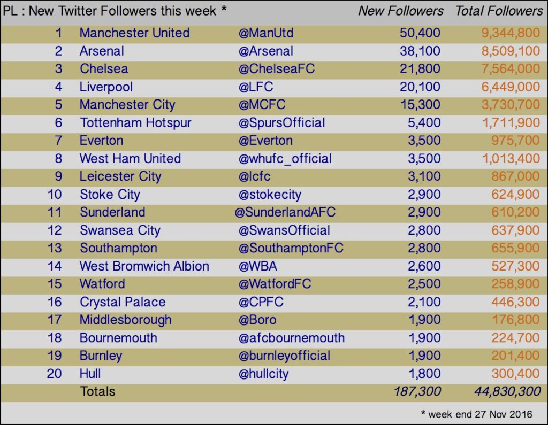Select the @SouthamptonFC handle

pos(291,248)
